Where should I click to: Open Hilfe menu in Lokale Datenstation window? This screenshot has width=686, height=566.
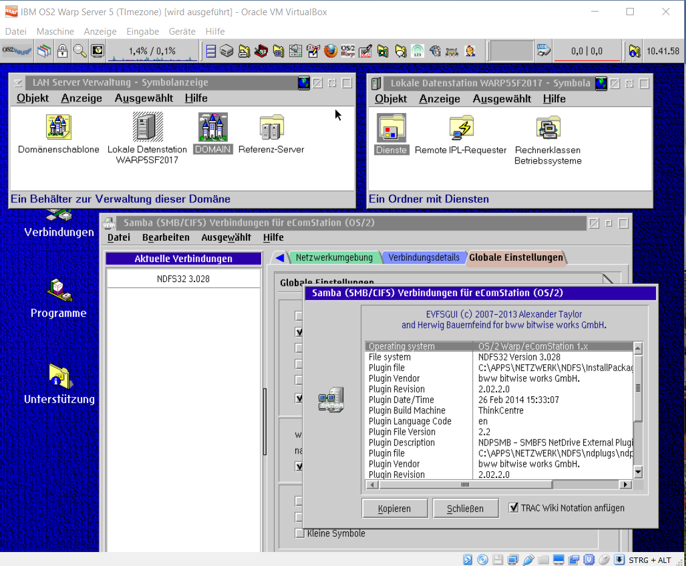[554, 99]
